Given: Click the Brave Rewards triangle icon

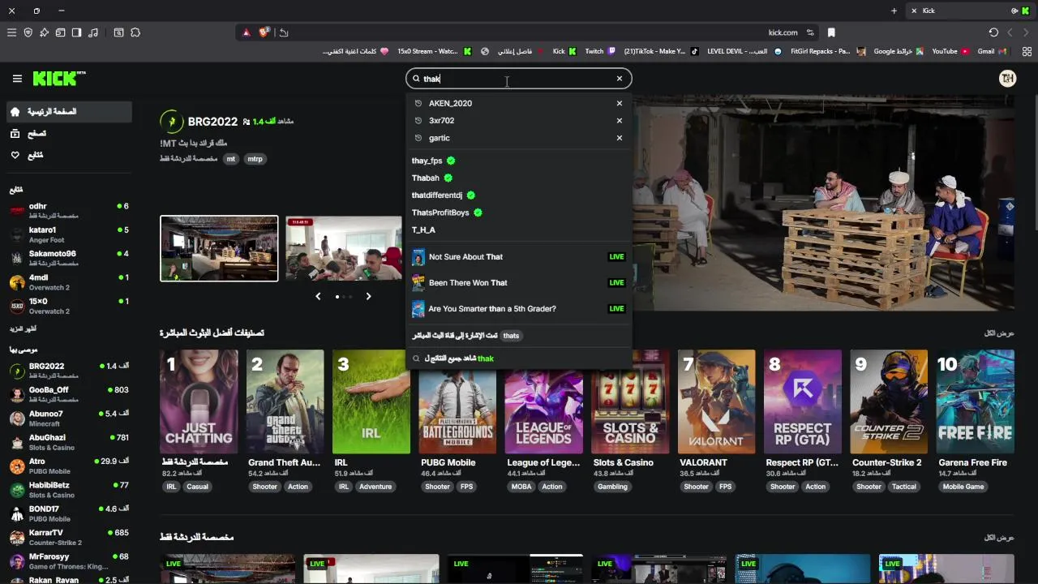Looking at the screenshot, I should tap(247, 32).
